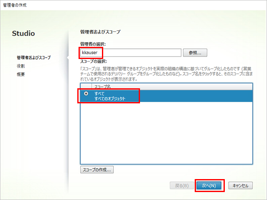267x200 pixels.
Task: Select 管理者およびスコープ step in sidebar
Action: tap(33, 58)
